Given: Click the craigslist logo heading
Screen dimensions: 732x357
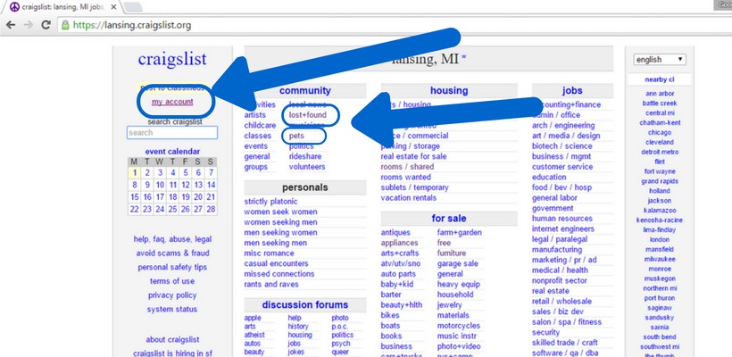Looking at the screenshot, I should [172, 59].
